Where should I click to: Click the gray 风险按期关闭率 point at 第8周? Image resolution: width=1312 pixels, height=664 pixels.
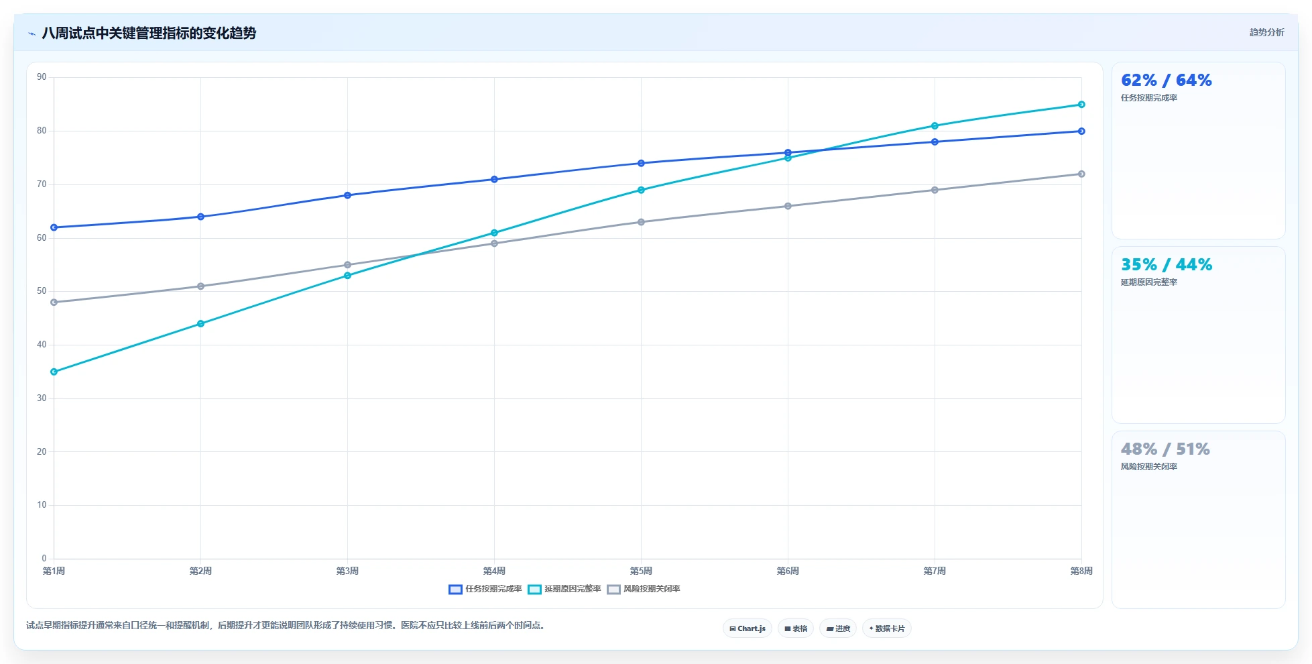1081,174
